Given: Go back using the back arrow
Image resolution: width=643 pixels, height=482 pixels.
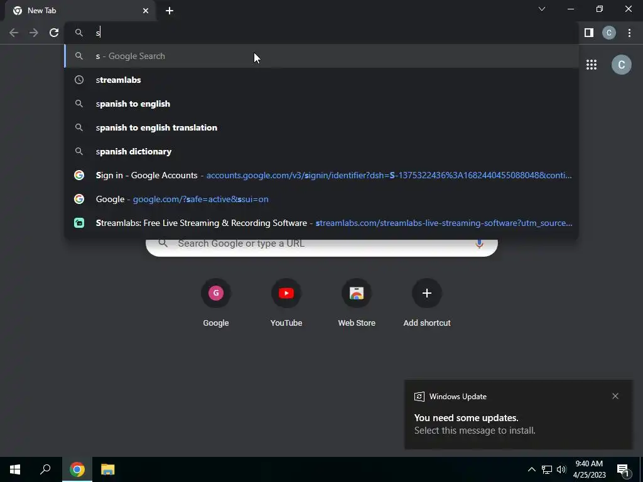Looking at the screenshot, I should tap(14, 33).
